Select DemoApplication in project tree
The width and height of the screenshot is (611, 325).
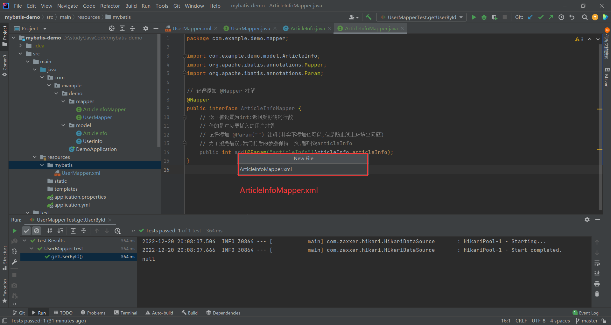(96, 149)
